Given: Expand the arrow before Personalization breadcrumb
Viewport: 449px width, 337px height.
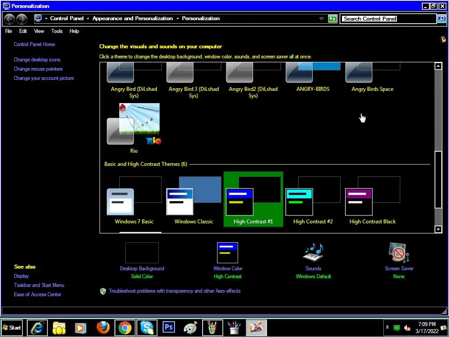Looking at the screenshot, I should (x=178, y=18).
